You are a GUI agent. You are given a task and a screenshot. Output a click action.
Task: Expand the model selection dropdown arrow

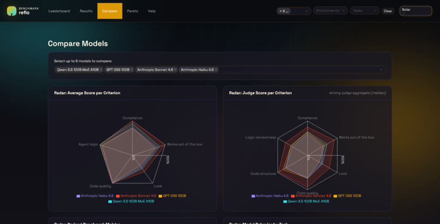(381, 70)
